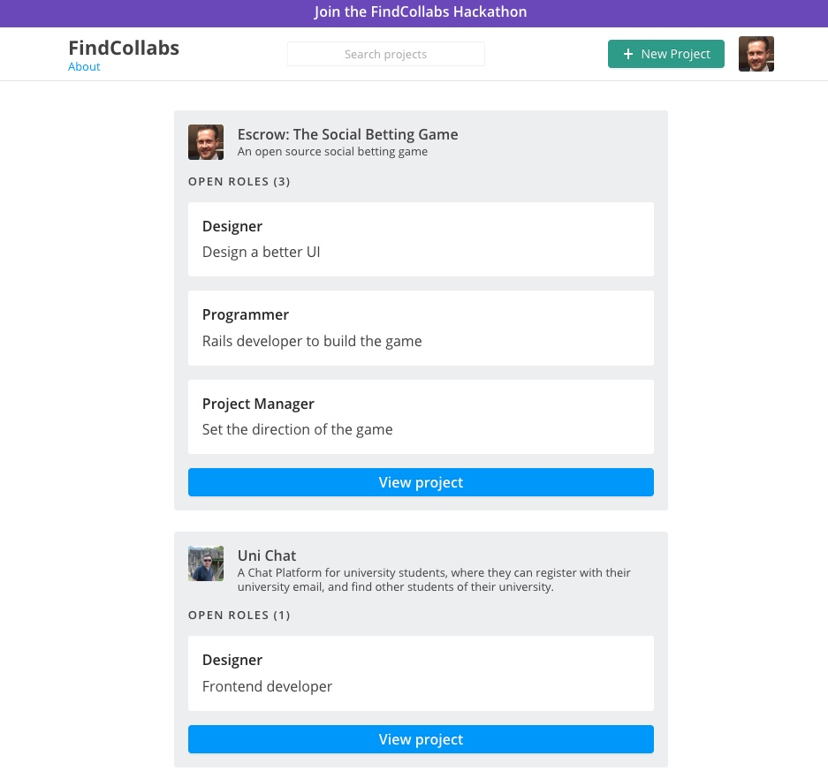Click the Uni Chat project description text
828x771 pixels.
(433, 580)
